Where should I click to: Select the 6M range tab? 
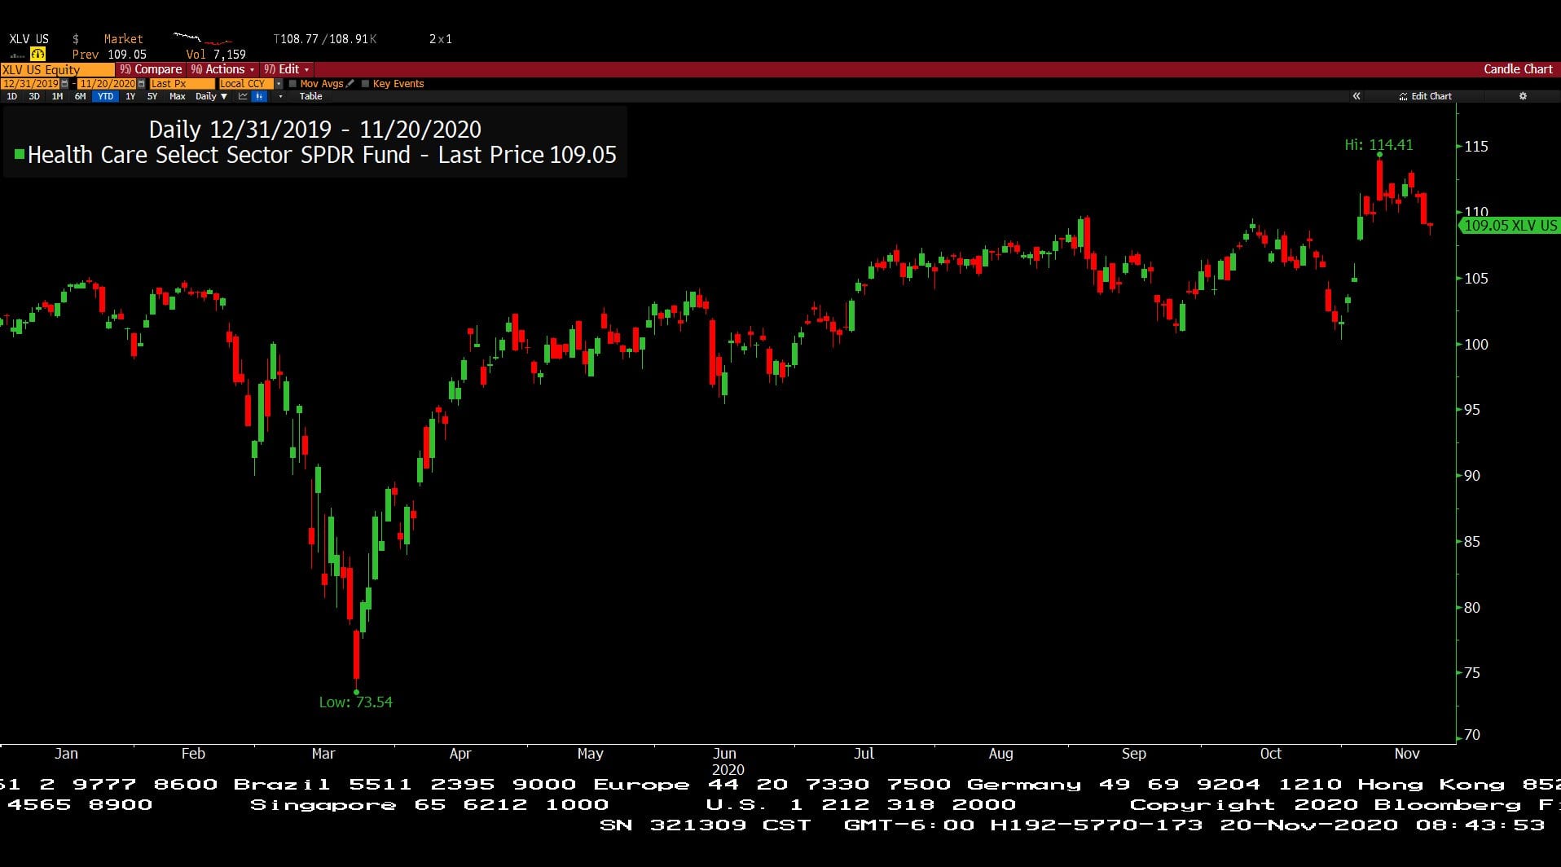80,96
